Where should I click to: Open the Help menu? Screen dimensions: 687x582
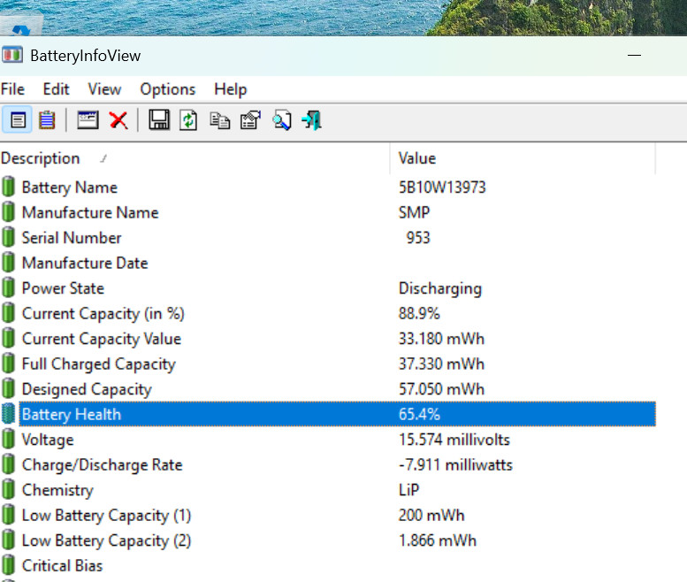coord(230,89)
